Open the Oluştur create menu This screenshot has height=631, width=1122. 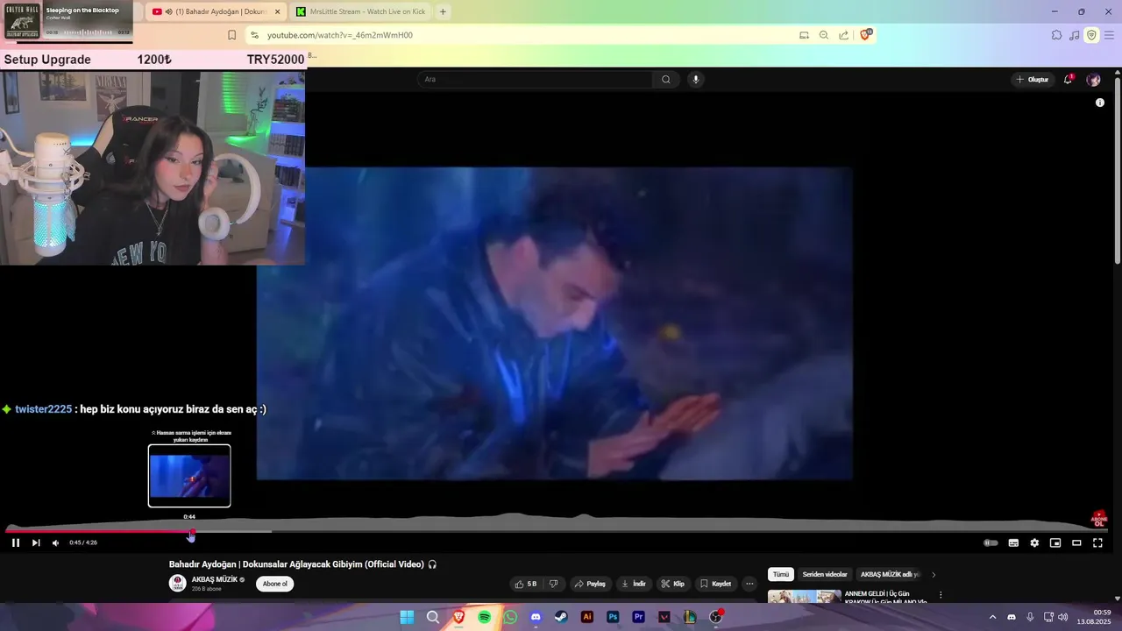click(x=1032, y=80)
